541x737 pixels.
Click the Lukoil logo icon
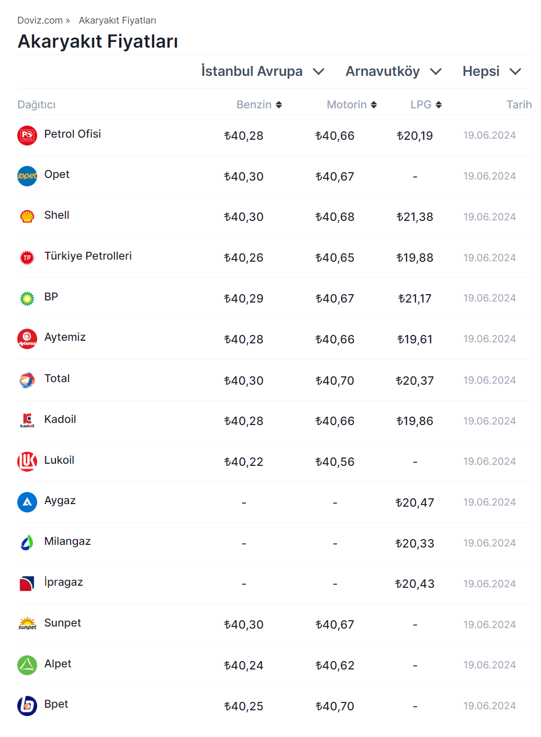[27, 461]
